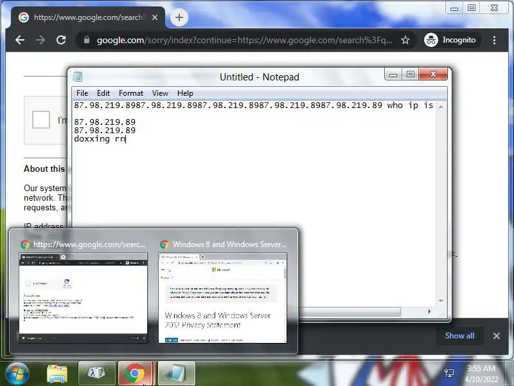Open Windows Explorer from taskbar

pyautogui.click(x=57, y=374)
